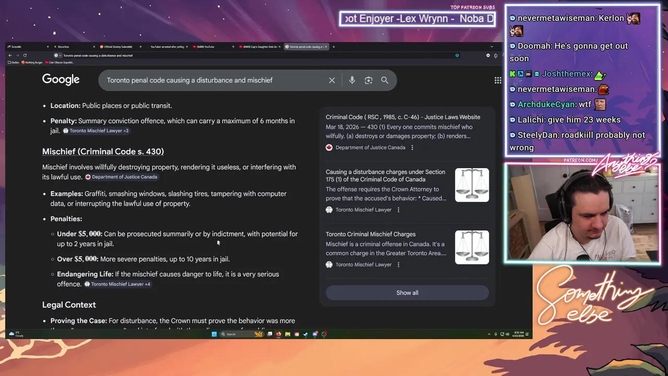Click the Legal Context heading
The height and width of the screenshot is (376, 668).
pos(69,304)
